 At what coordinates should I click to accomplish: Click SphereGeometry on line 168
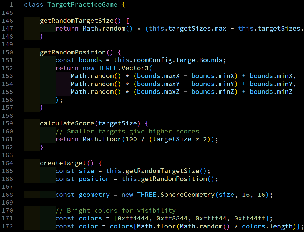coord(187,195)
